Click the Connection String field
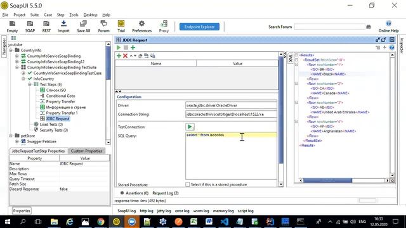406x228 pixels. point(231,114)
